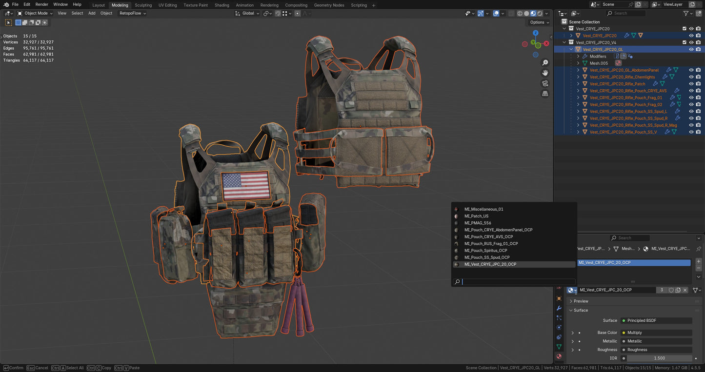Click the Options button in viewport
Viewport: 705px width, 372px height.
point(537,22)
